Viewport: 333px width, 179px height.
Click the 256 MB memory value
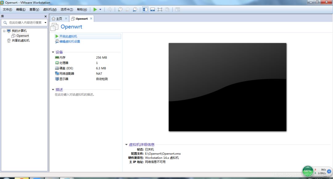(x=101, y=58)
